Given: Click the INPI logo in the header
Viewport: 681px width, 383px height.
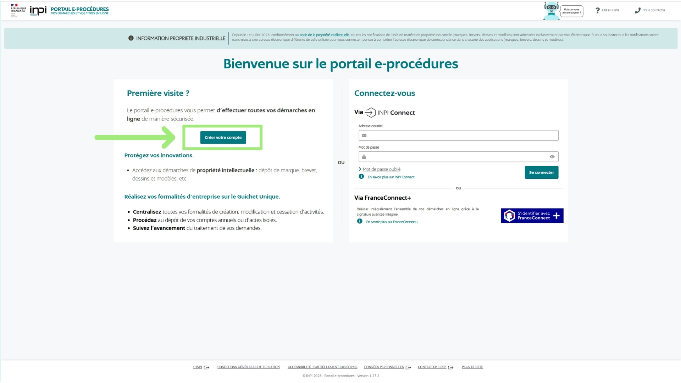Looking at the screenshot, I should point(38,11).
